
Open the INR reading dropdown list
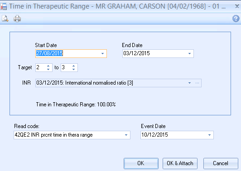point(189,83)
